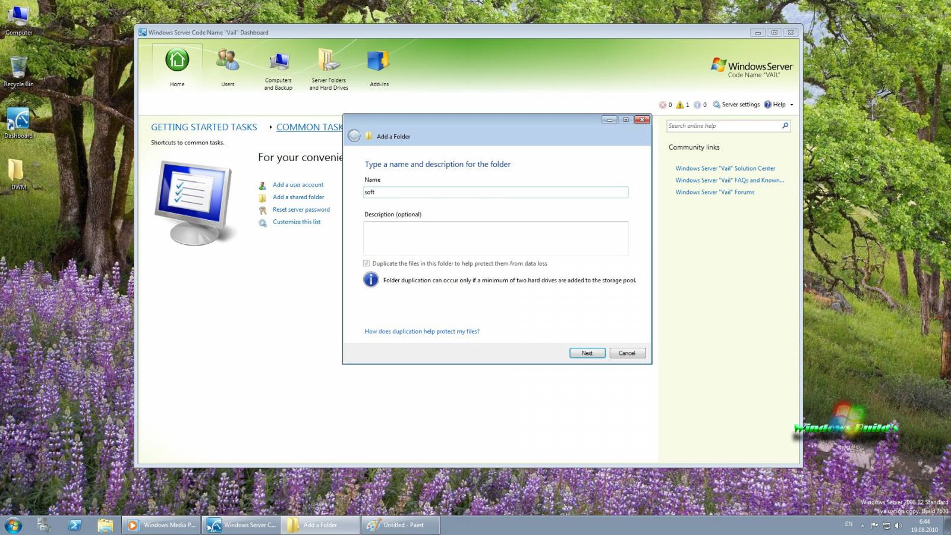
Task: Open the Windows Start button
Action: [x=13, y=525]
